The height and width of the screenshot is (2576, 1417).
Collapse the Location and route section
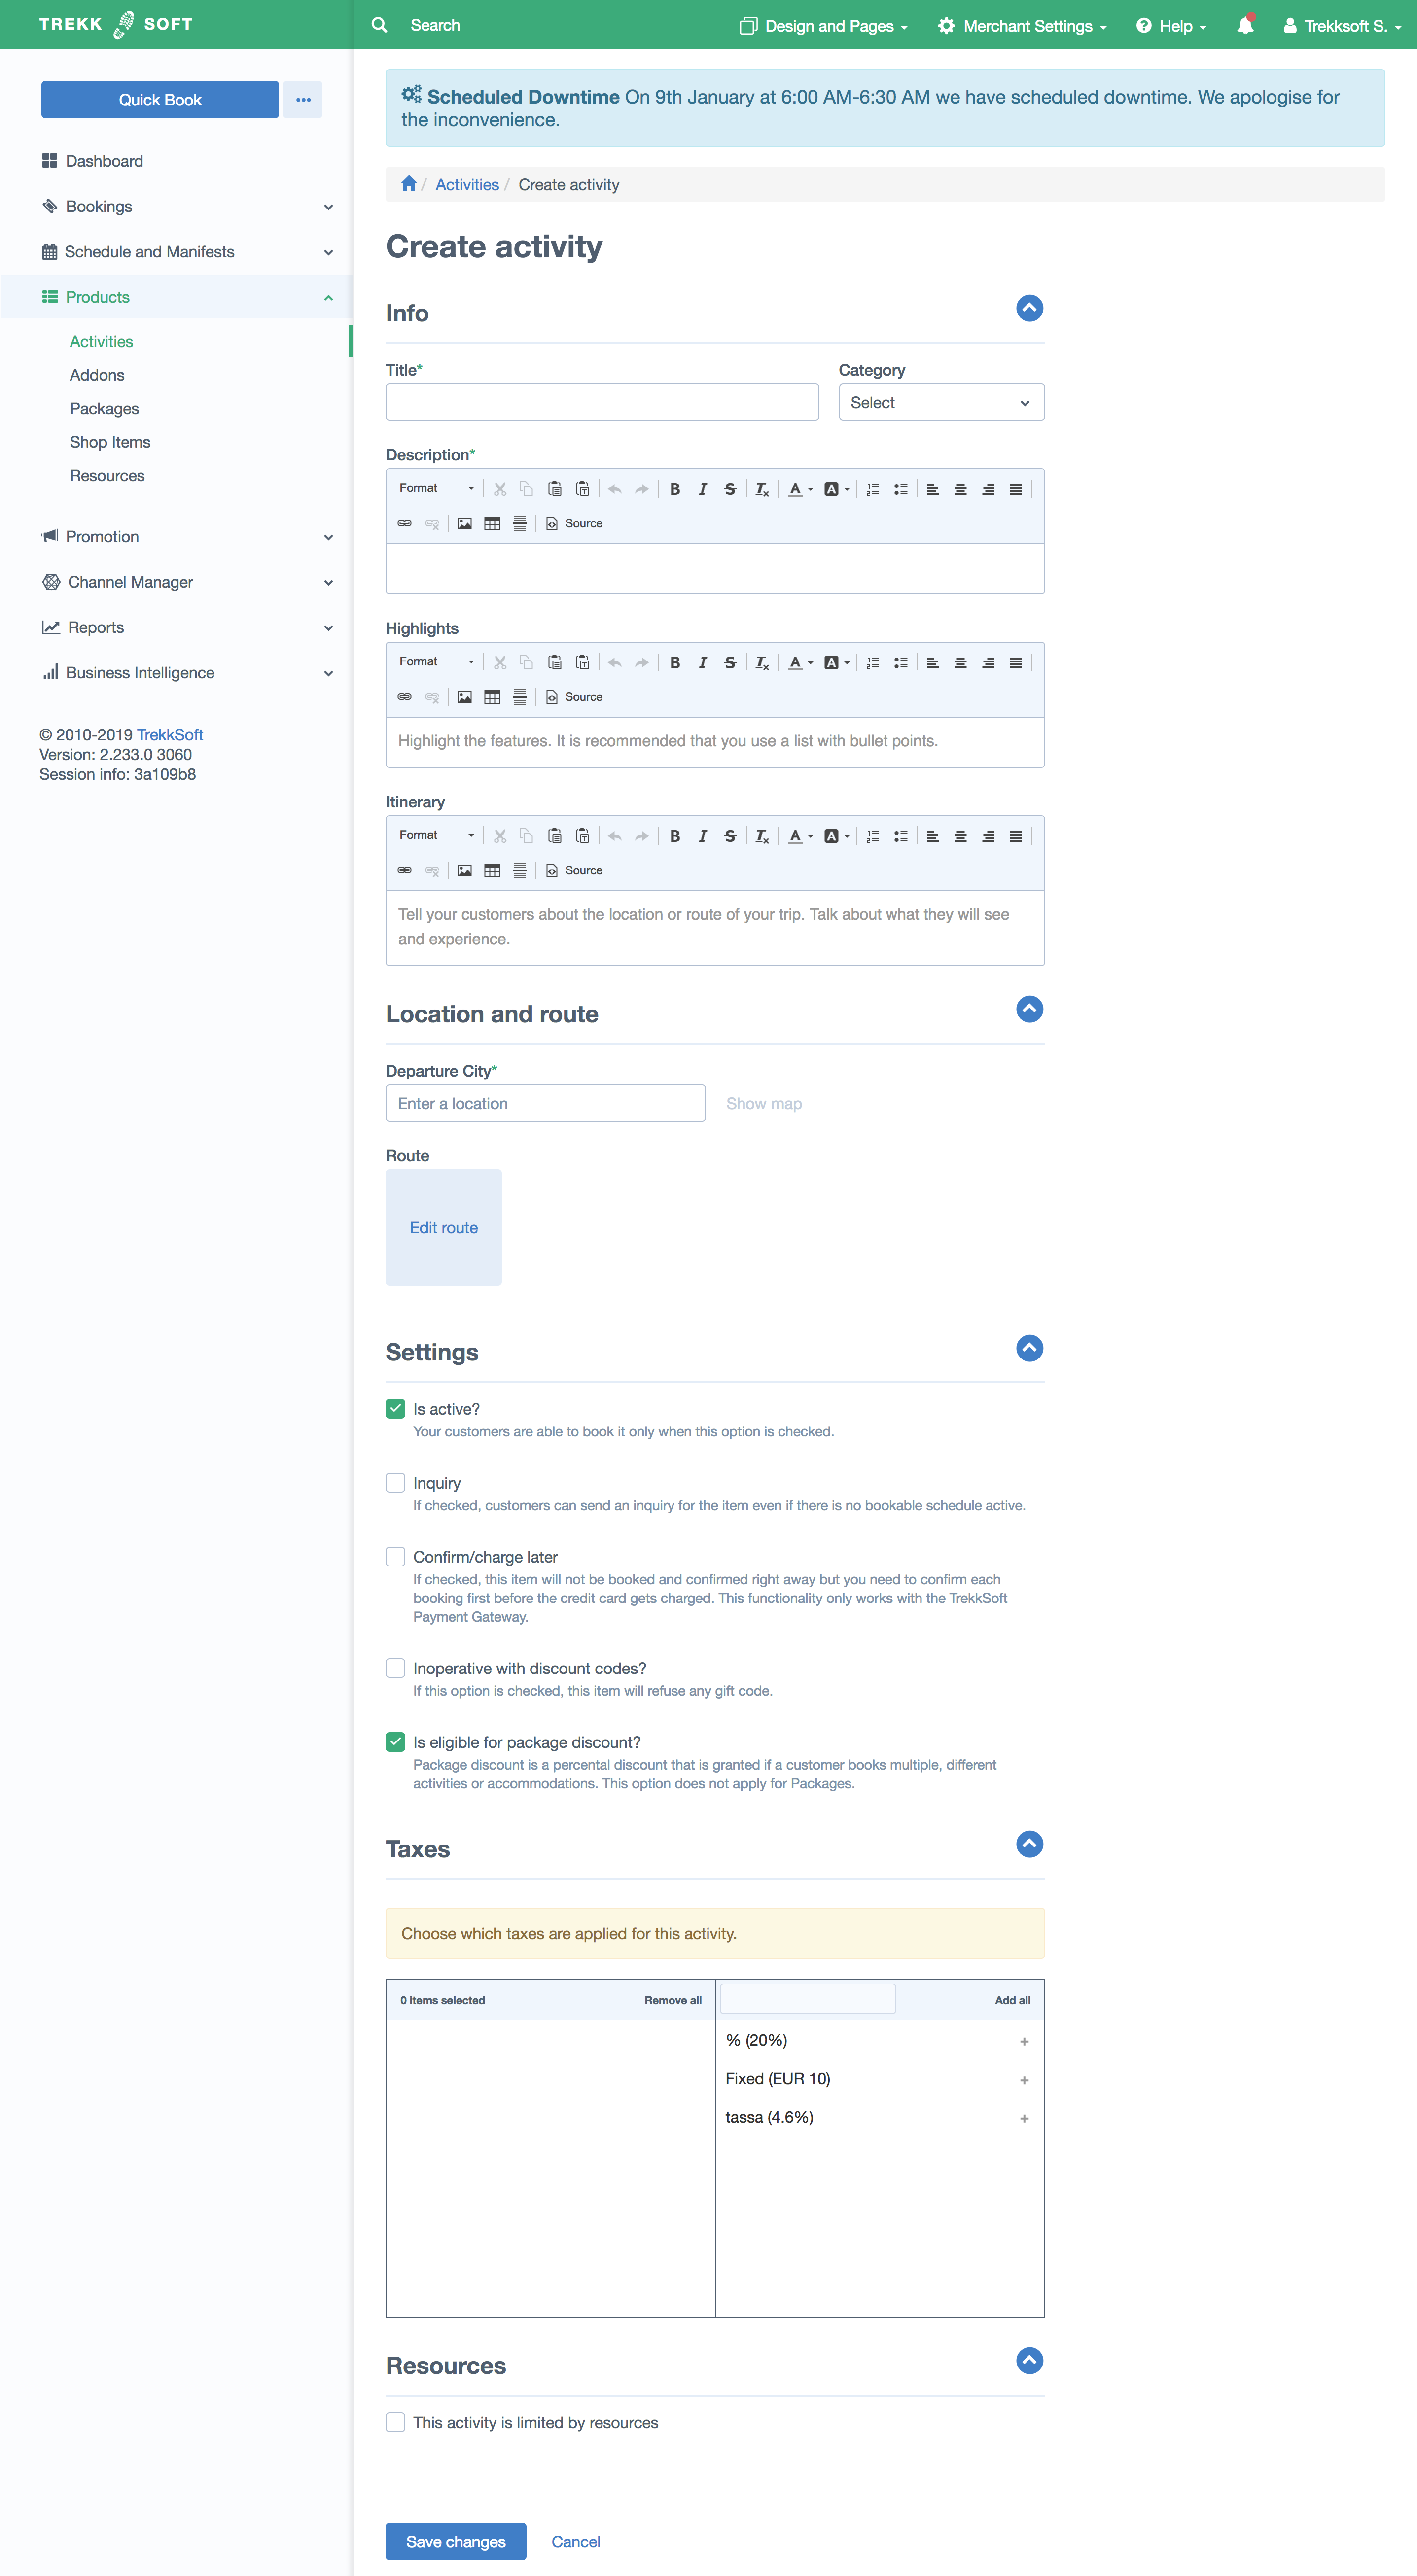point(1029,1009)
